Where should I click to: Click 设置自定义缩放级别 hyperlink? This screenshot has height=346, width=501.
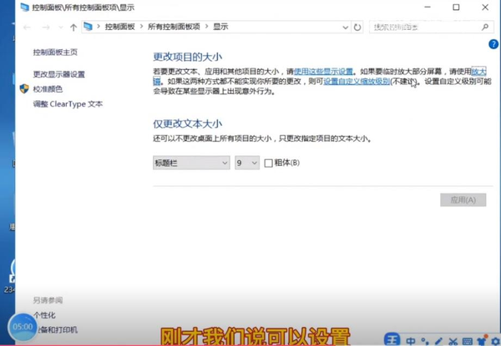(x=357, y=82)
